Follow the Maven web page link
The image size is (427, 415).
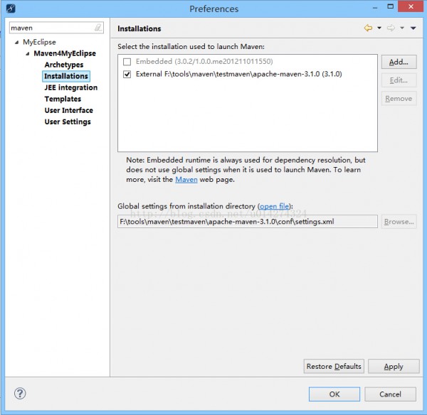pyautogui.click(x=186, y=180)
